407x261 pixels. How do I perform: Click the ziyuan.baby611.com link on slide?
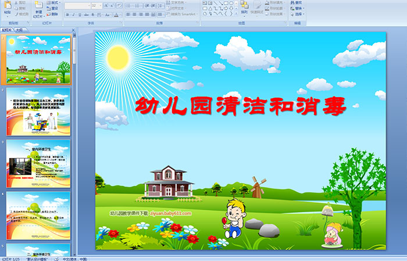171,213
